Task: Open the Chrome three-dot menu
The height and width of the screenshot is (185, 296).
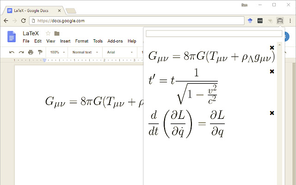Action: coord(290,20)
